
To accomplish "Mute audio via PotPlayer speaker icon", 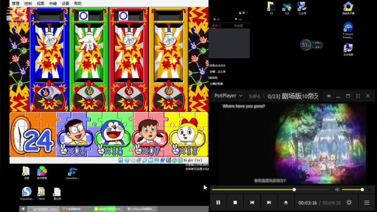I will 337,189.
